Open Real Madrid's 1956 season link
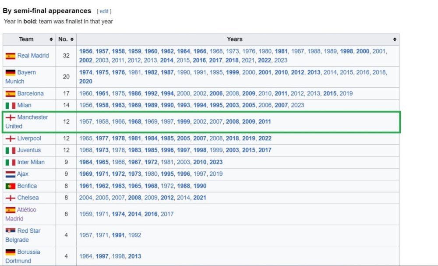The width and height of the screenshot is (438, 266). pos(85,51)
